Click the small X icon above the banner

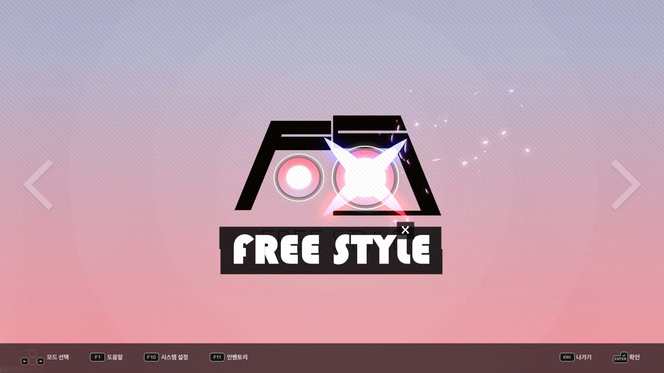point(405,230)
